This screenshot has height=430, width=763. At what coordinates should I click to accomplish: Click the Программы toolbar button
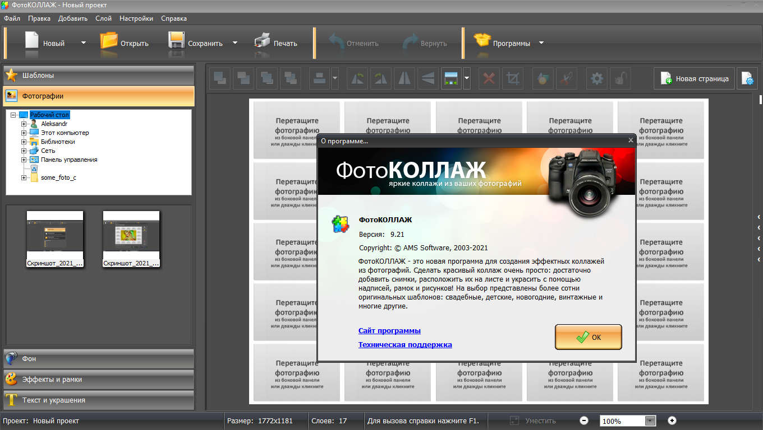502,43
